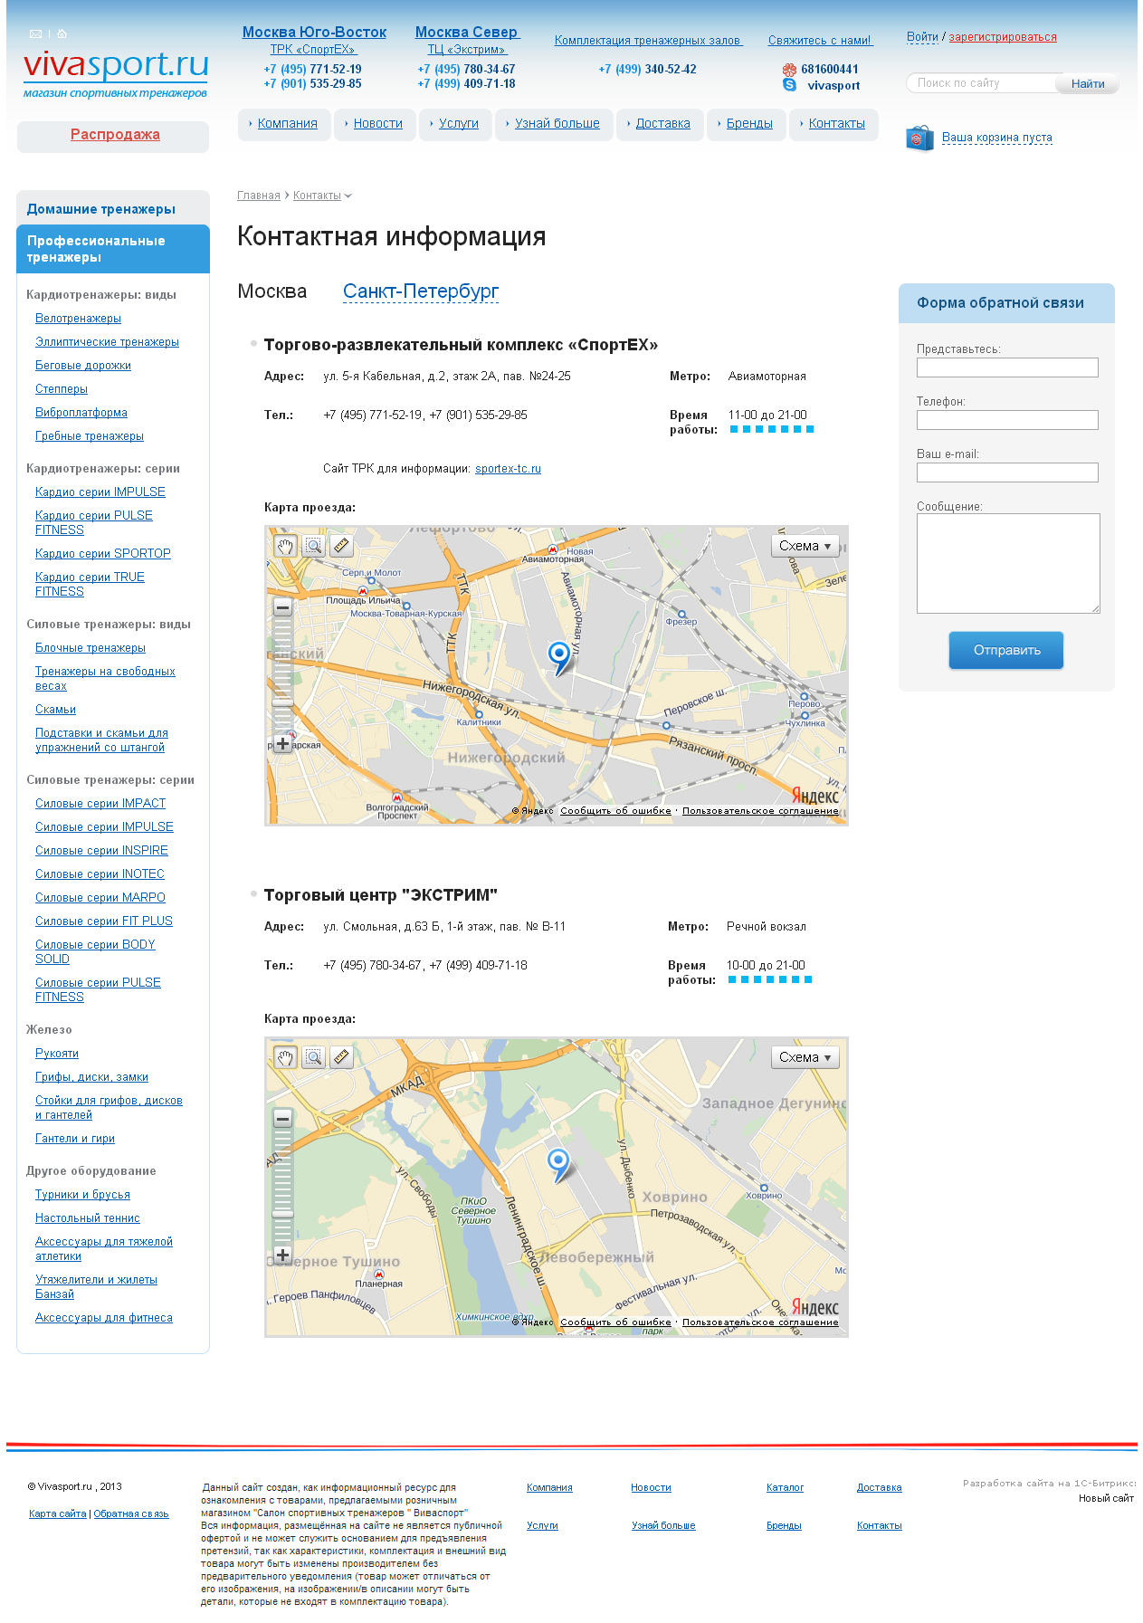Click the home icon in header
This screenshot has height=1623, width=1143.
[x=62, y=33]
